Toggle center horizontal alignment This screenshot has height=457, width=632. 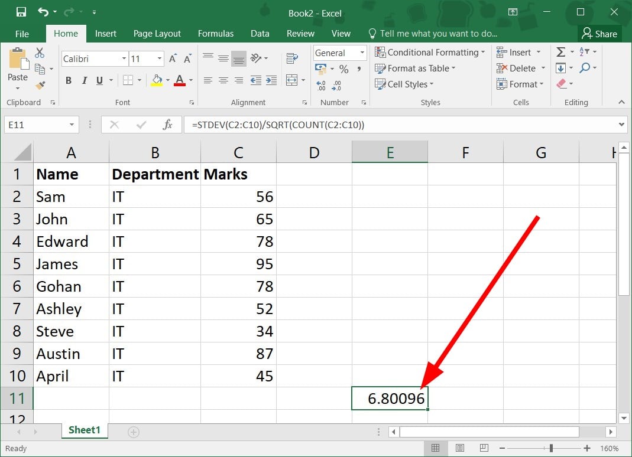coord(223,80)
